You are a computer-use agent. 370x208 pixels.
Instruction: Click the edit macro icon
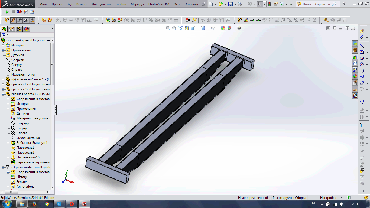(x=32, y=12)
